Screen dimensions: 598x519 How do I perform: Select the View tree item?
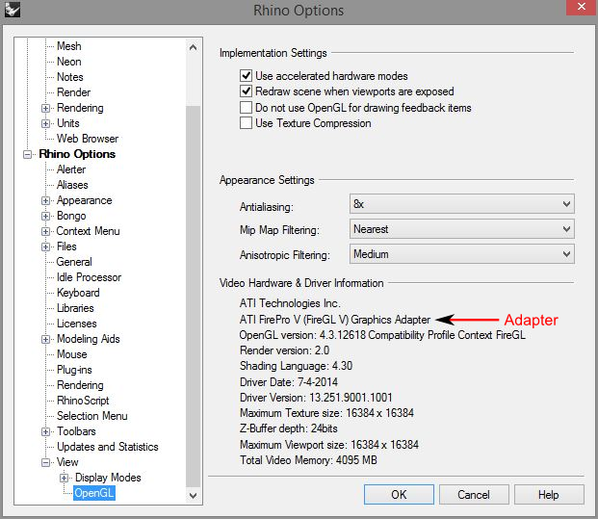(67, 462)
